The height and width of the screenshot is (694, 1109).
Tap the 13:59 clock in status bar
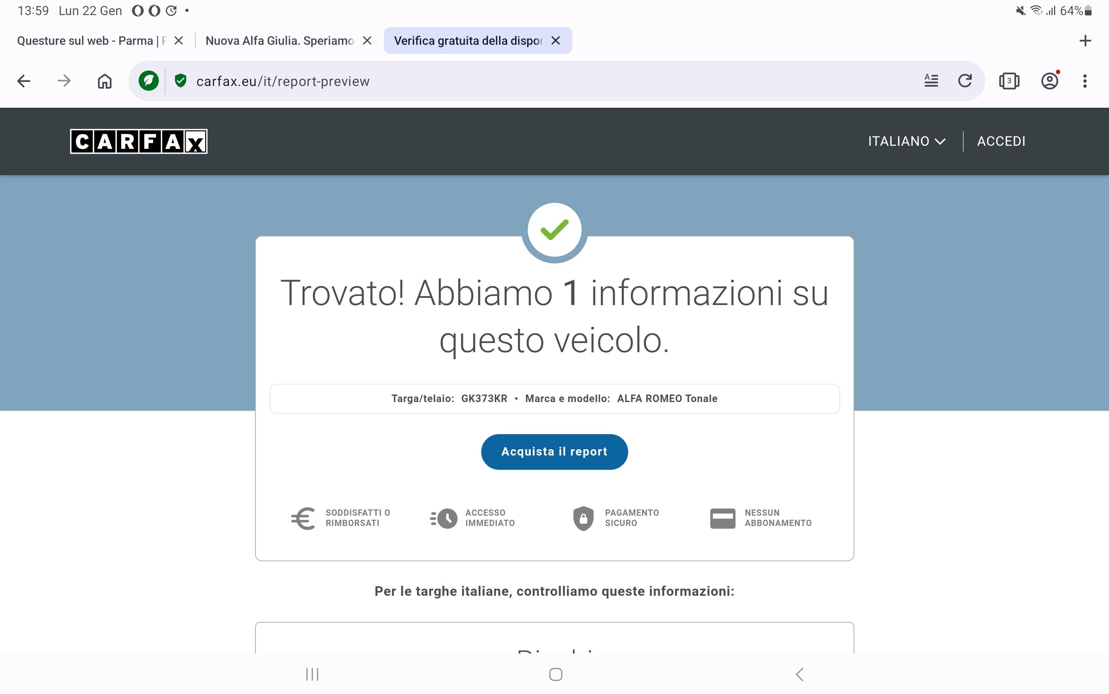tap(33, 11)
